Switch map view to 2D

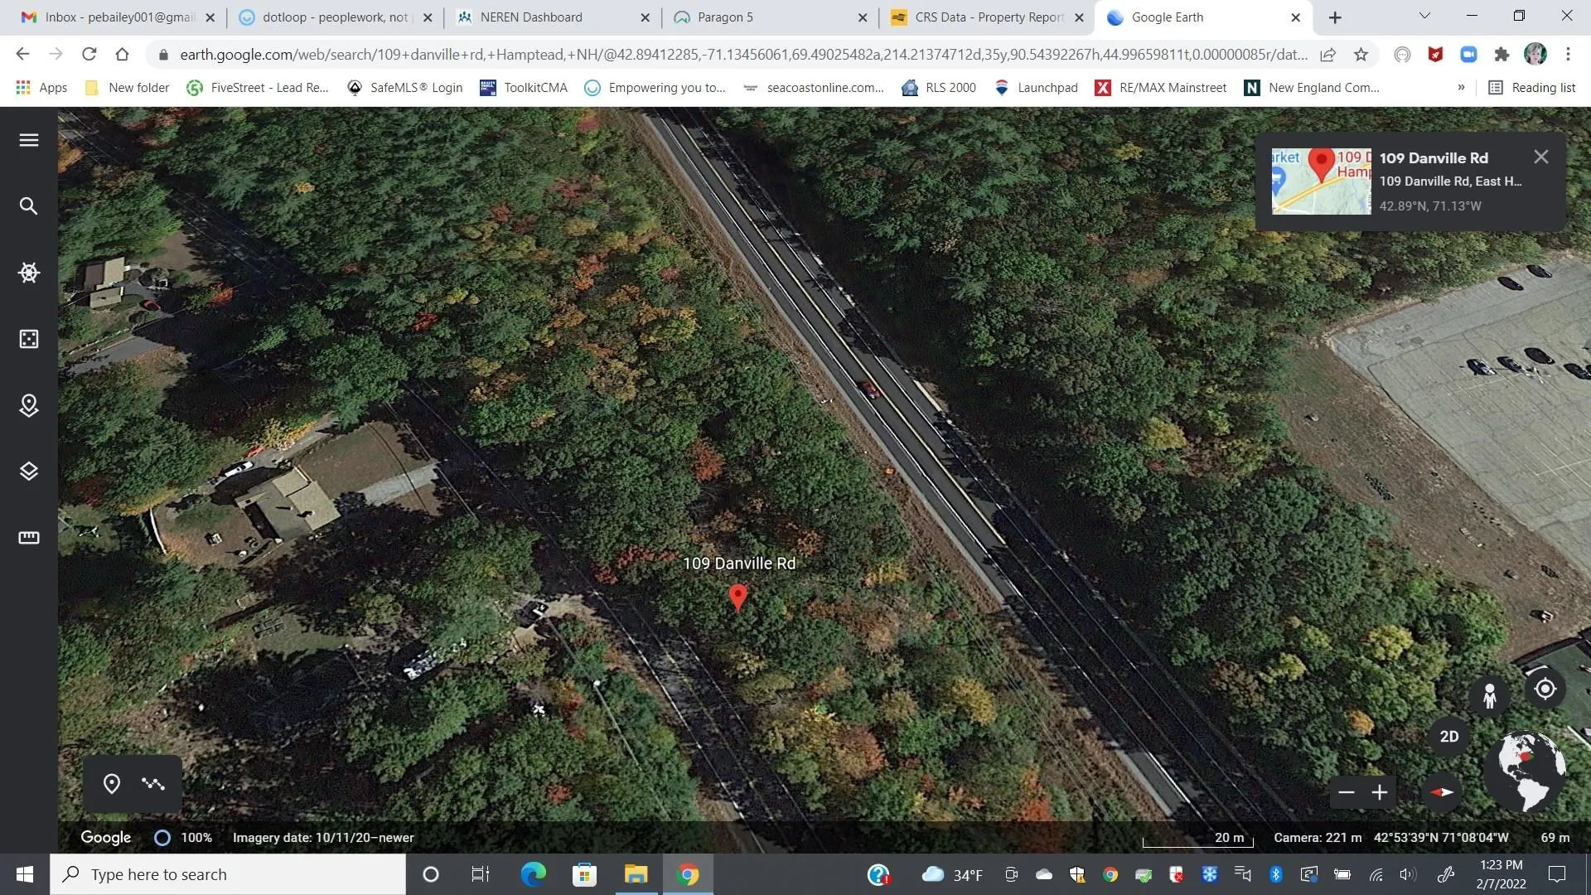click(x=1449, y=737)
